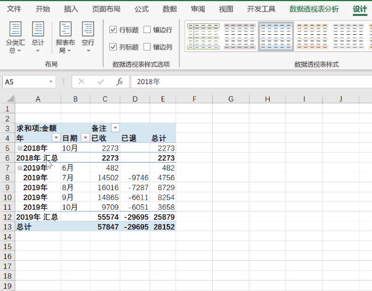Click the cell containing 14502
This screenshot has height=291, width=372.
point(105,178)
